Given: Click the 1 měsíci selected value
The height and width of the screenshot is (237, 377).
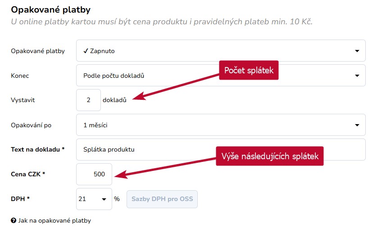Looking at the screenshot, I should pos(95,125).
